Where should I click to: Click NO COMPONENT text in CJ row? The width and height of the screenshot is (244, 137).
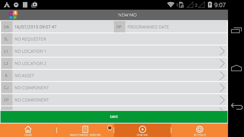(x=32, y=88)
